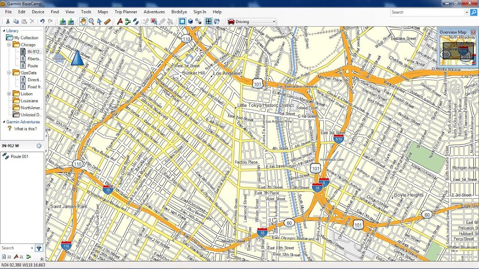This screenshot has height=269, width=479.
Task: Select the Louisiana folder
Action: 25,101
